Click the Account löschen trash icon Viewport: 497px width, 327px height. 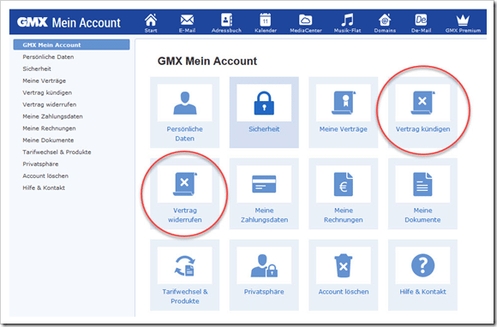click(344, 265)
